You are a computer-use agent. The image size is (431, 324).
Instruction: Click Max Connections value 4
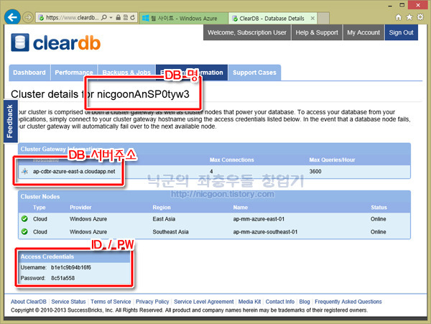pos(211,172)
